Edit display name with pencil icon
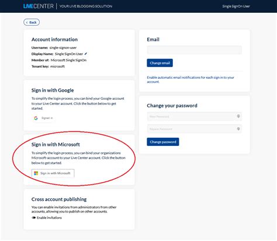 (86, 54)
